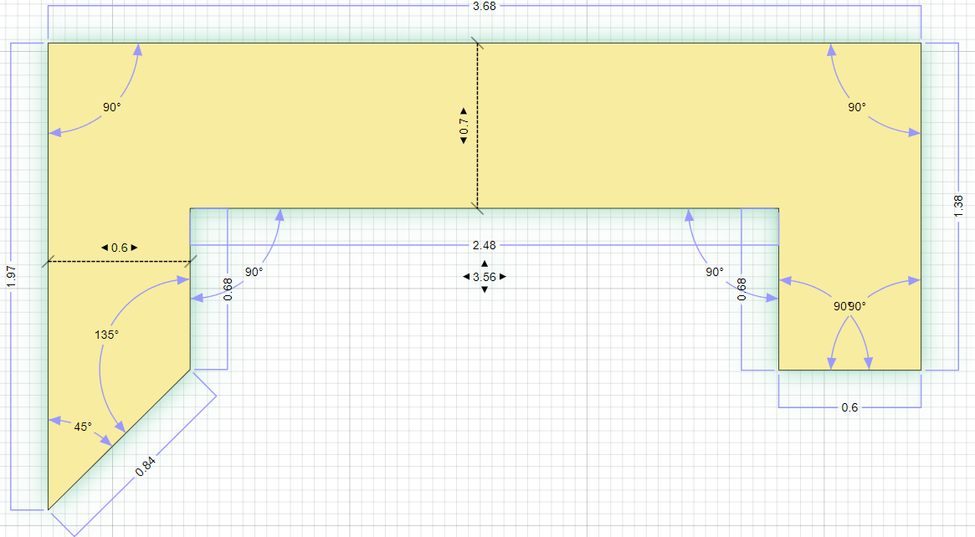Click the left arrow of the dashed 0.6 width handle
The height and width of the screenshot is (537, 975).
pos(105,248)
